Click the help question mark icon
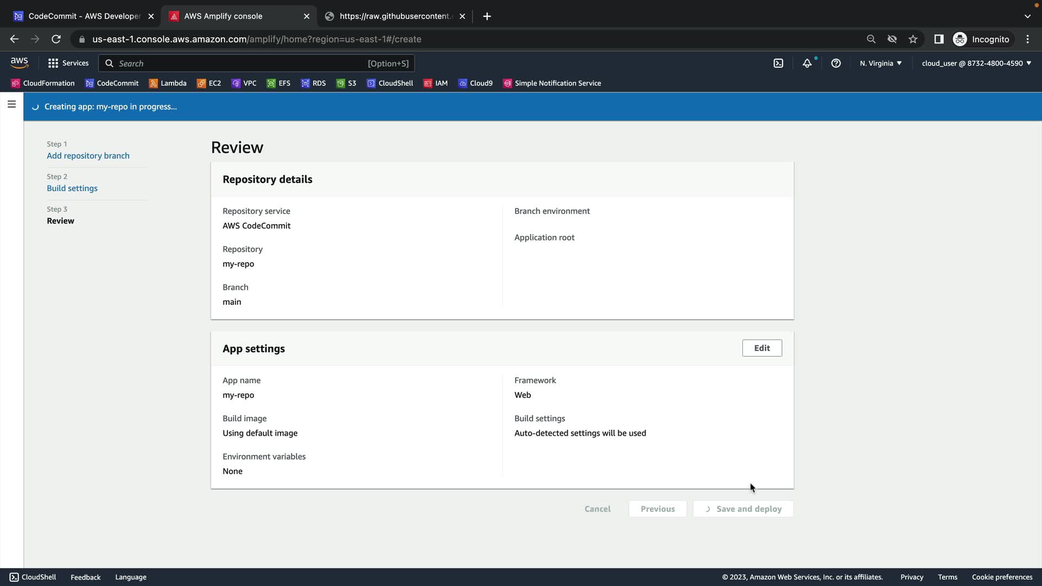The image size is (1042, 586). pyautogui.click(x=836, y=63)
